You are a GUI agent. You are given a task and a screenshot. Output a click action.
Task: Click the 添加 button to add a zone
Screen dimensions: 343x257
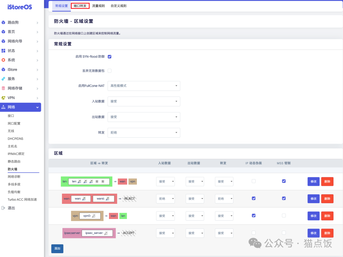coord(57,249)
